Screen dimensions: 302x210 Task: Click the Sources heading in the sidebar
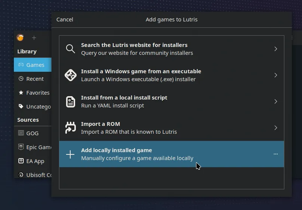click(x=28, y=120)
